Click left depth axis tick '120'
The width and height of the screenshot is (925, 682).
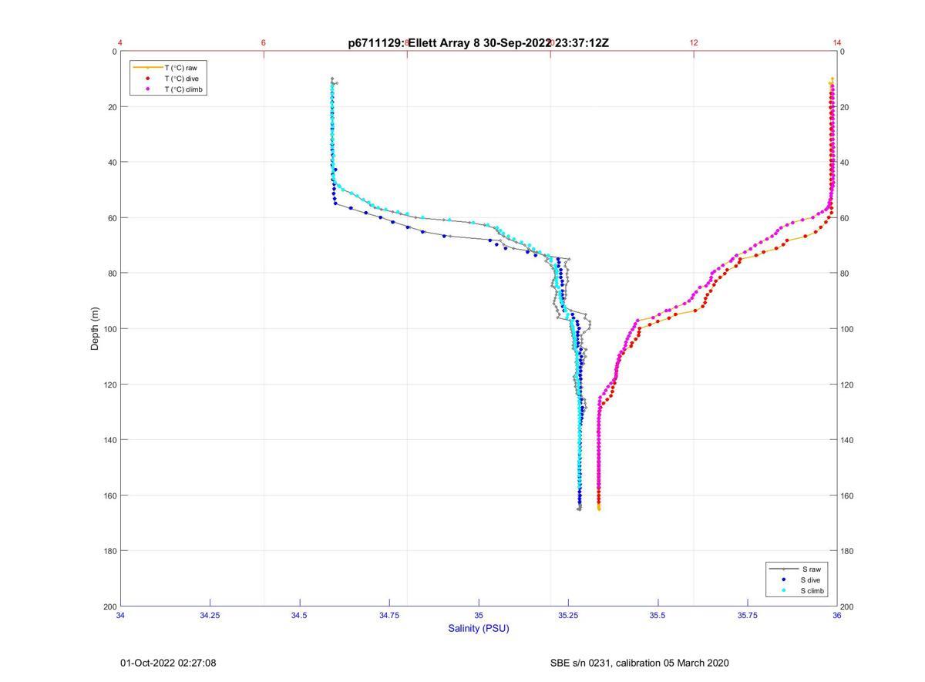point(109,385)
